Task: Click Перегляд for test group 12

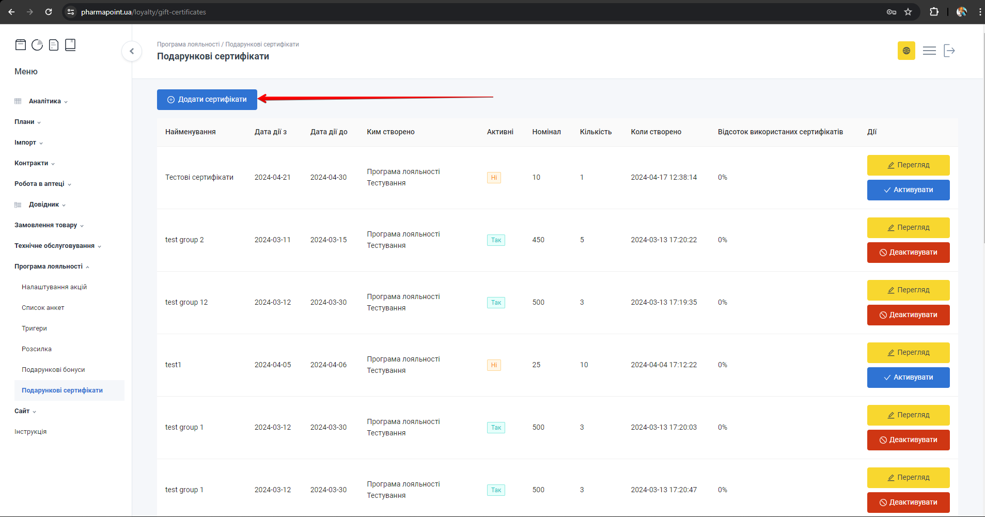Action: click(x=908, y=290)
